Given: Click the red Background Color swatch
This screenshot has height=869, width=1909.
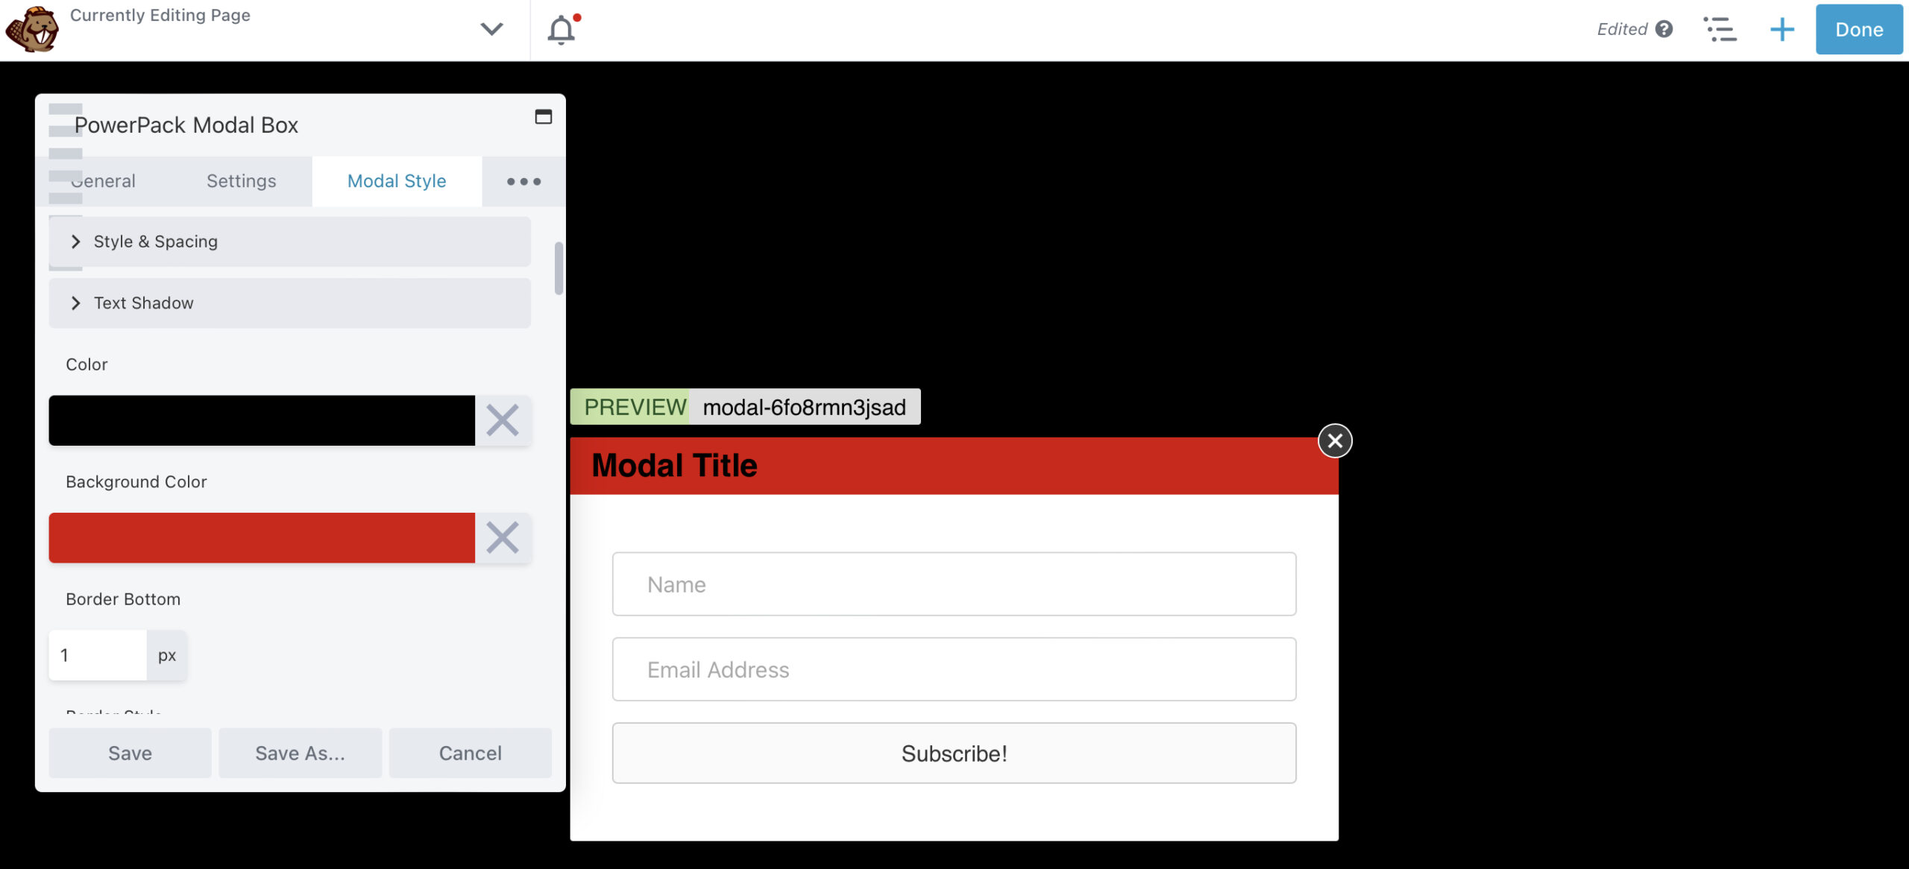Looking at the screenshot, I should pyautogui.click(x=262, y=537).
